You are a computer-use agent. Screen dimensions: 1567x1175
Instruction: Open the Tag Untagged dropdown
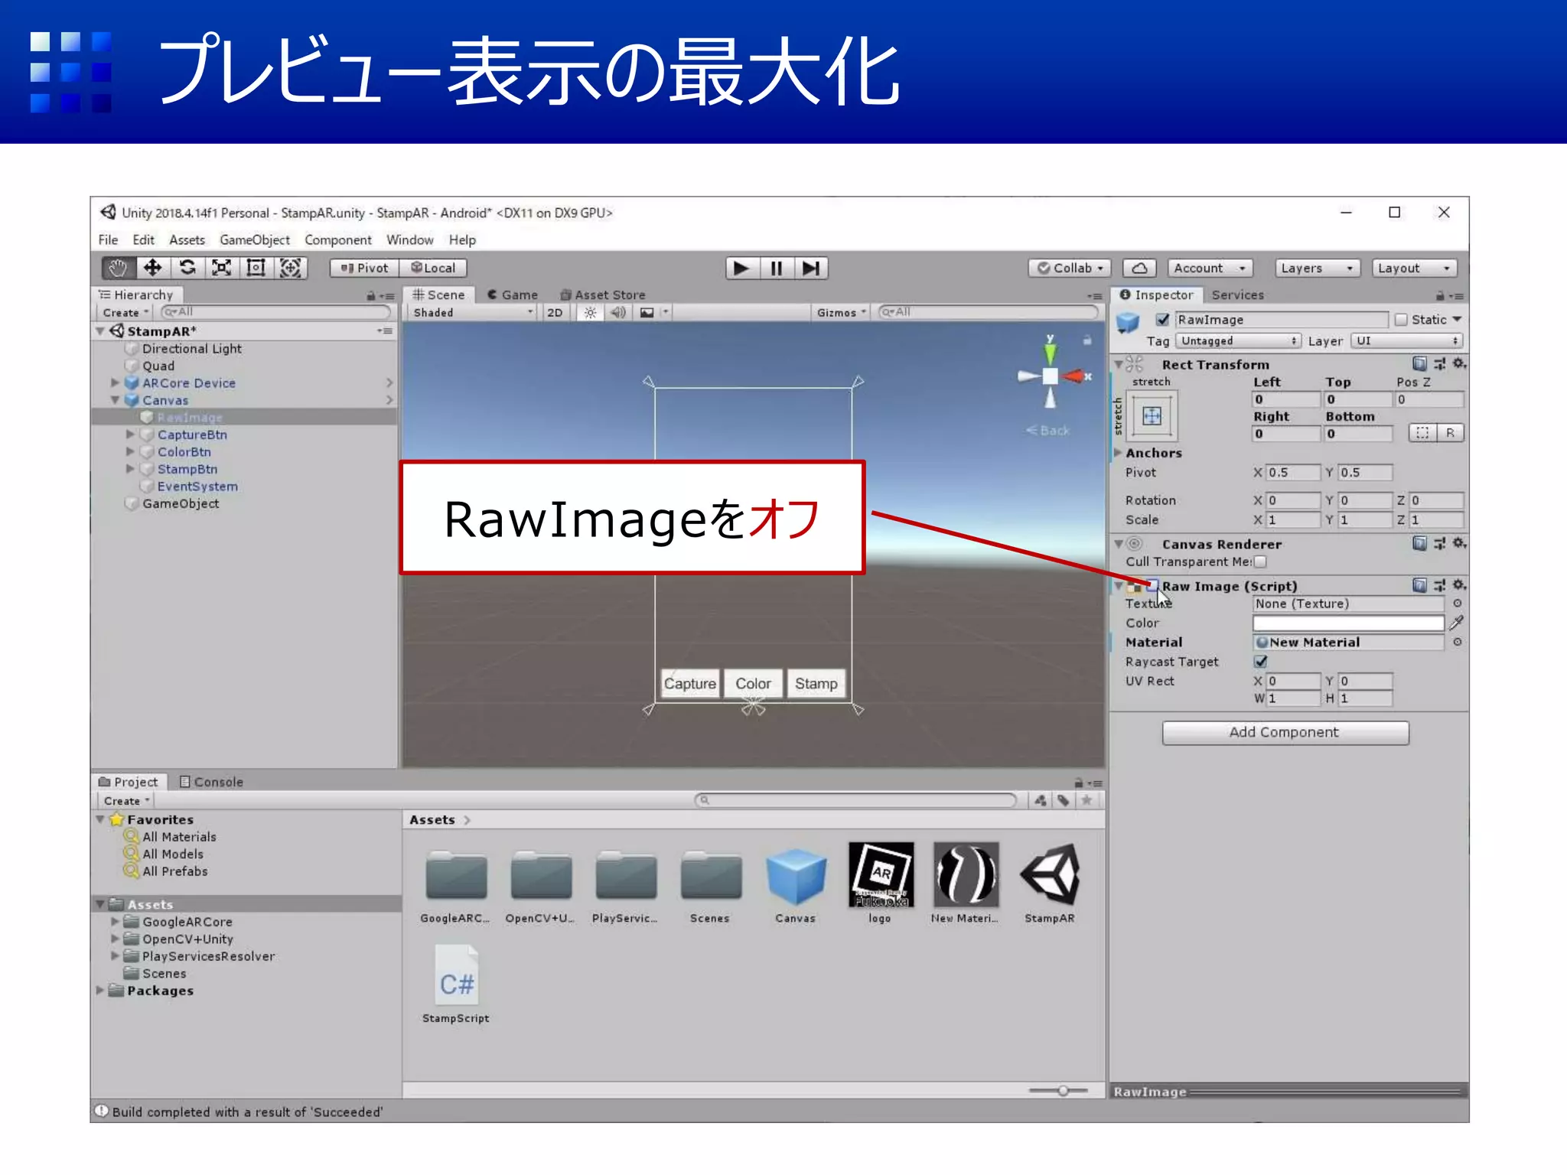(1238, 340)
